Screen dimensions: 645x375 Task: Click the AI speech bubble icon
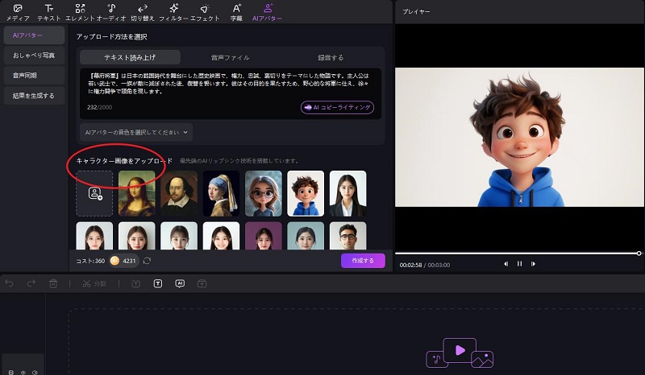click(x=180, y=283)
